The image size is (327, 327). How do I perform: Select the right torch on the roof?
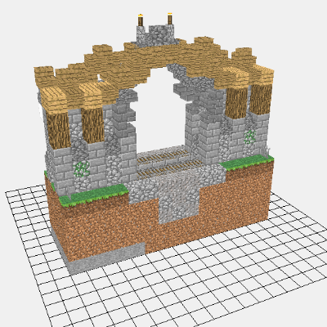[x=170, y=19]
